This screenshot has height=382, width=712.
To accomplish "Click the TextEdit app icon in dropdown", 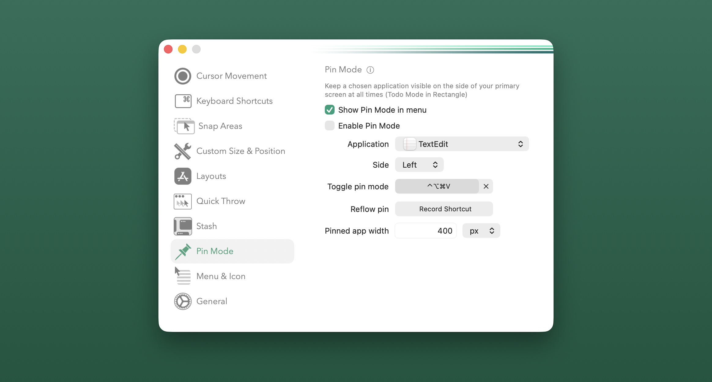I will tap(410, 144).
